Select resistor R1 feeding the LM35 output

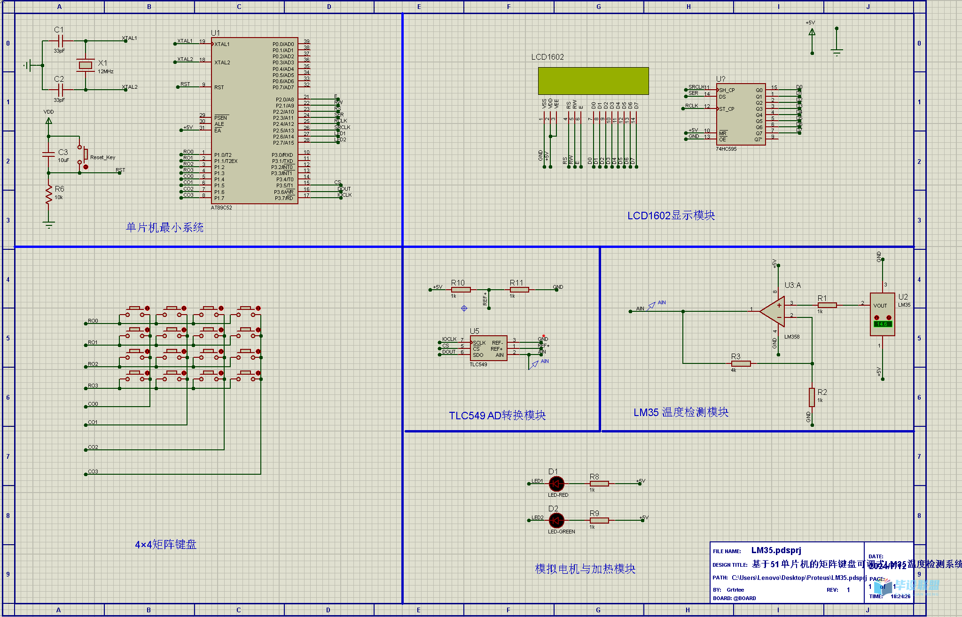click(x=827, y=305)
